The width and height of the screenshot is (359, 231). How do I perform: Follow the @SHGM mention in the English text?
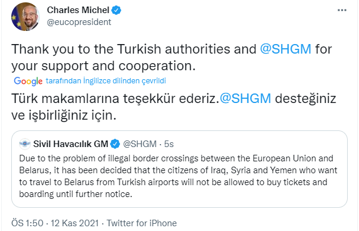tap(285, 49)
